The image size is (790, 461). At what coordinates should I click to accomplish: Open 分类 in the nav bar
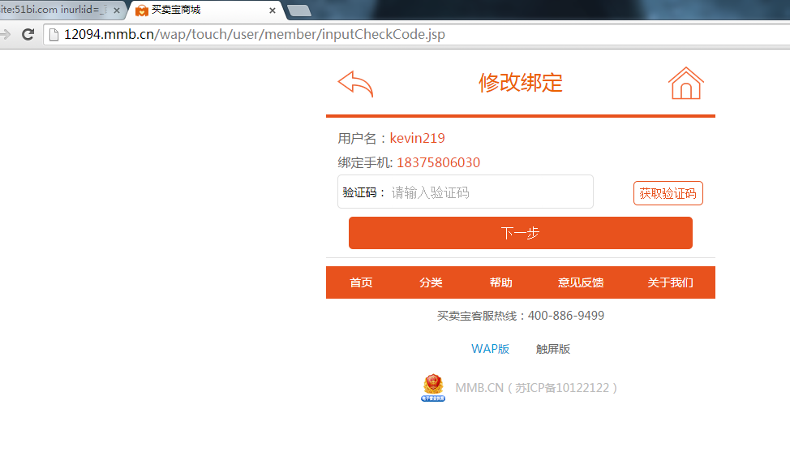click(431, 282)
